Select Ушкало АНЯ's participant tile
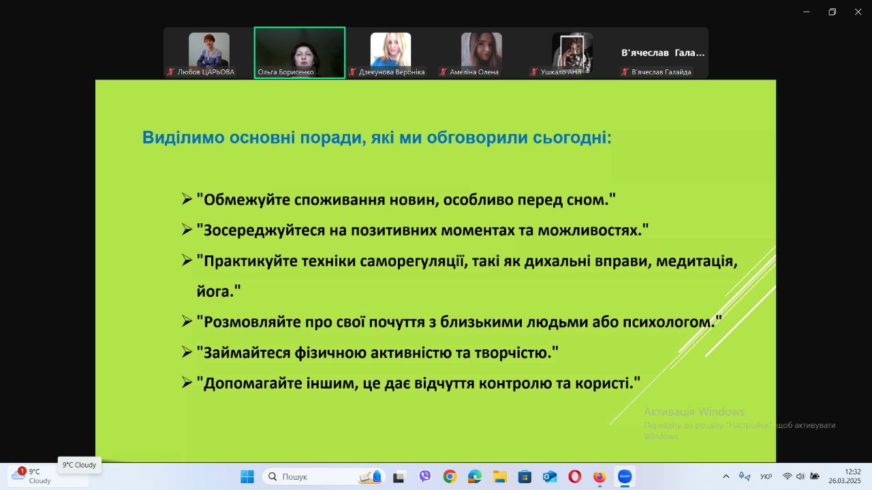This screenshot has height=490, width=872. tap(572, 52)
